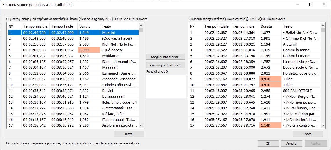Screen dimensions: 331x150
Task: Select left row '¡Ayúdame!'
Action: (73, 56)
